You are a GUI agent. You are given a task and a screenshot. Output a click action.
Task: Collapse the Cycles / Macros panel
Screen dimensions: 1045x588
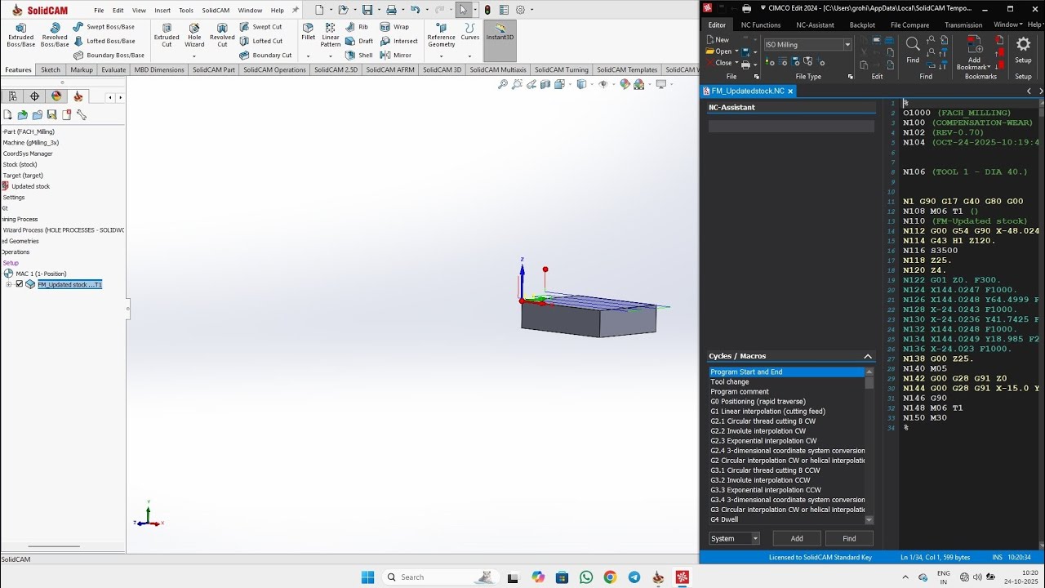(x=868, y=356)
